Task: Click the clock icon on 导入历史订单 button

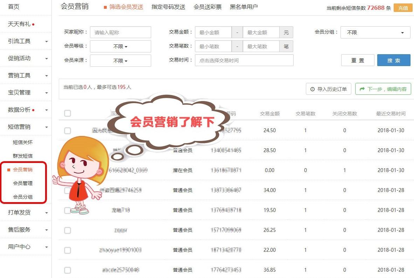Action: [312, 89]
